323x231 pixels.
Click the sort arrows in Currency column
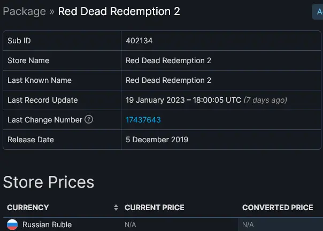pos(116,207)
